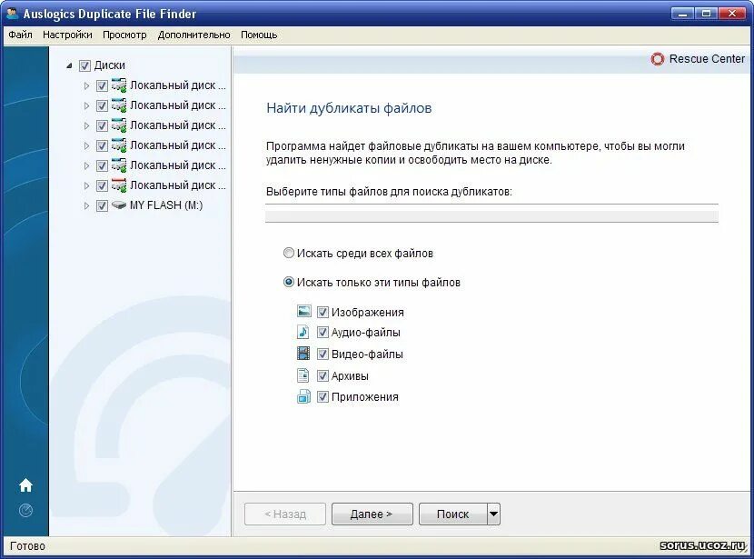The width and height of the screenshot is (754, 559).
Task: Open the Просмотр menu
Action: coord(124,35)
